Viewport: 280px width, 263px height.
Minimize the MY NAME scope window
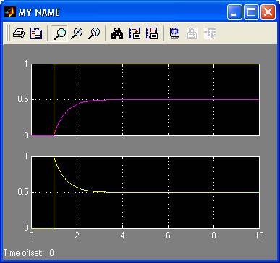(x=234, y=12)
